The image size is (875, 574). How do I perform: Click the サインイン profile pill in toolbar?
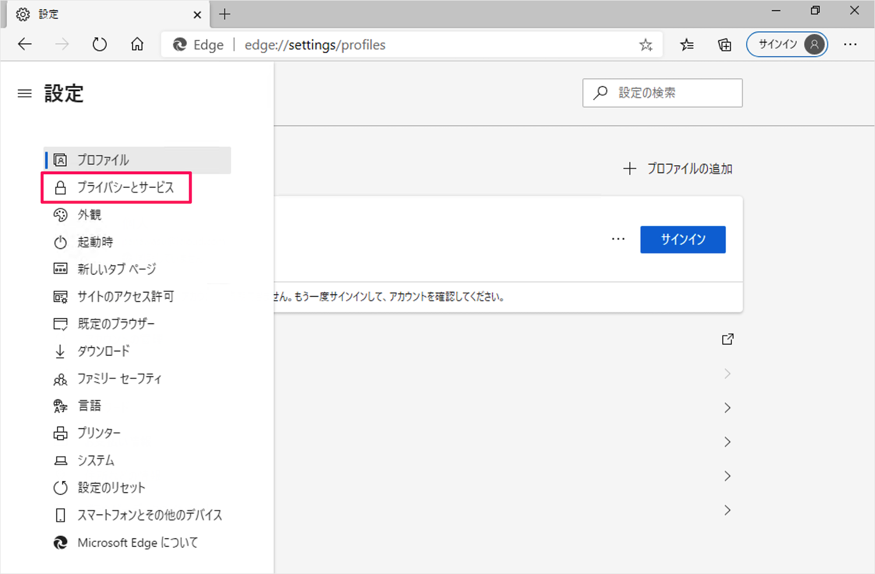pos(787,44)
